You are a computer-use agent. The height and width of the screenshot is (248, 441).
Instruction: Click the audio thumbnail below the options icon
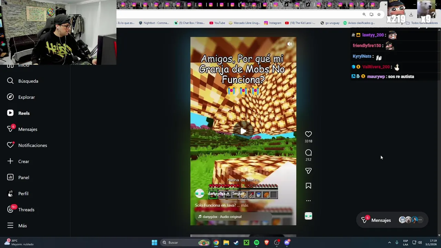pos(308,216)
